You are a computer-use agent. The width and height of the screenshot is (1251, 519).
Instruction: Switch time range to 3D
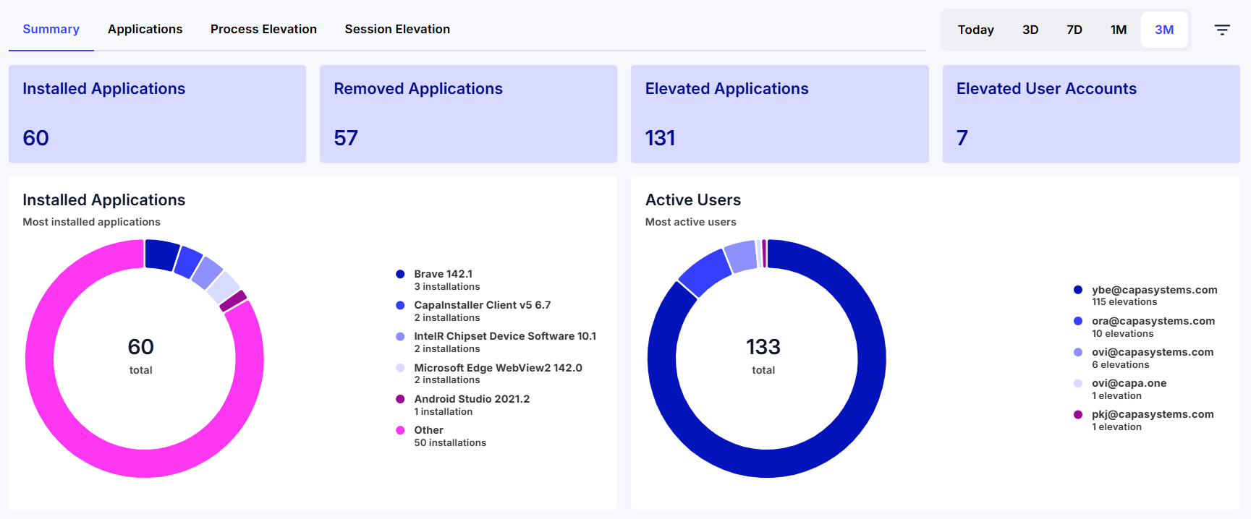1030,30
